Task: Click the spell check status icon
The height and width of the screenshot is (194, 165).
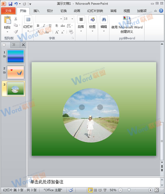Action: pos(71,190)
